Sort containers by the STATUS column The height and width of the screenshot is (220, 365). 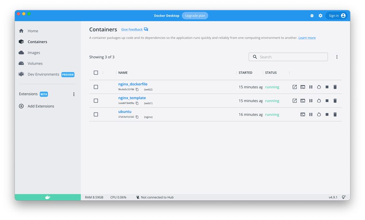click(x=271, y=73)
